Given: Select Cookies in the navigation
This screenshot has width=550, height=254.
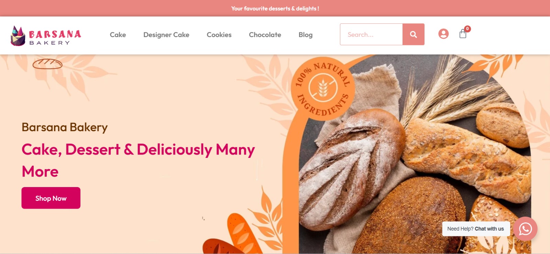Looking at the screenshot, I should (219, 35).
